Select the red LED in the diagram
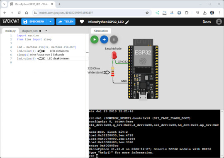This screenshot has width=224, height=158. 114,55
